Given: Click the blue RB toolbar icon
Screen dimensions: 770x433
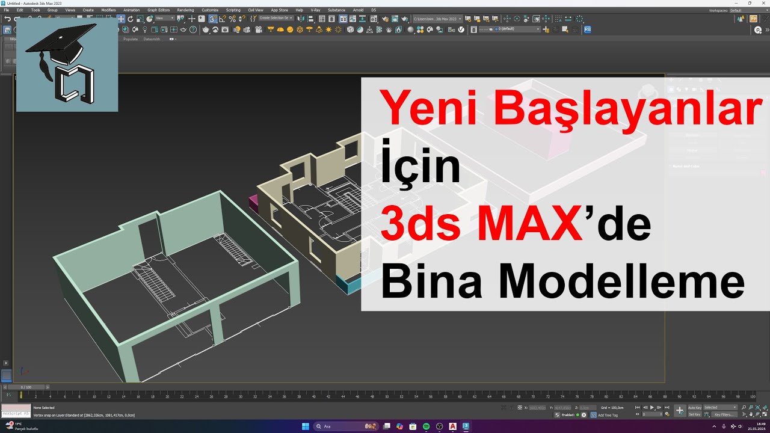Looking at the screenshot, I should click(588, 29).
